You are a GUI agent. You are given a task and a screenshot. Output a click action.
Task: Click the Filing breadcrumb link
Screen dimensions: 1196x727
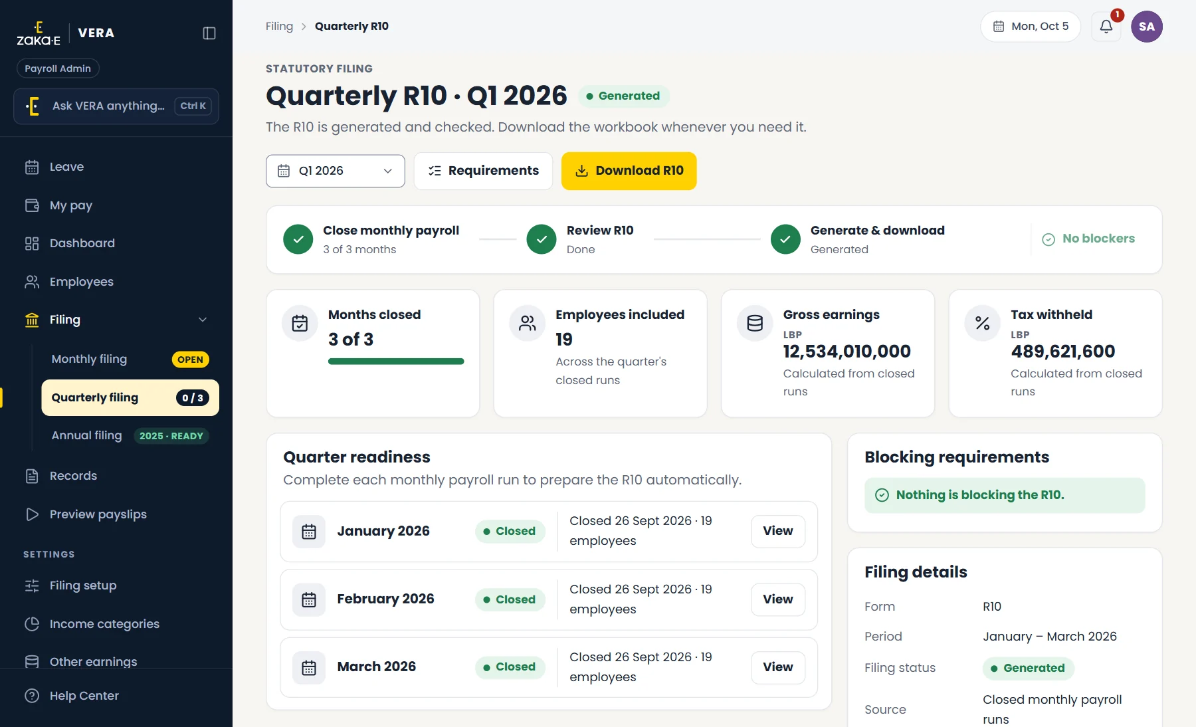(x=279, y=27)
